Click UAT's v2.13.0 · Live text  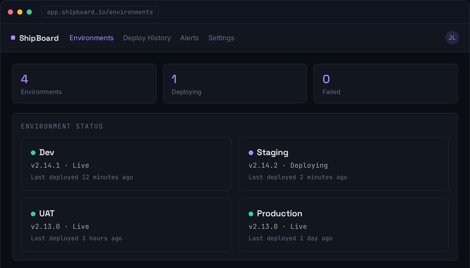click(60, 227)
